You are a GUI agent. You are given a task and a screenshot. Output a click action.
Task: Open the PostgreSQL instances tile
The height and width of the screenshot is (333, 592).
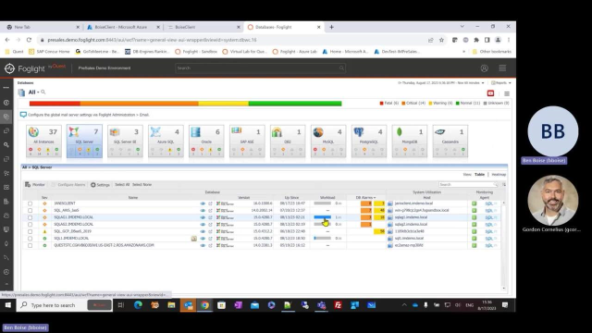369,141
